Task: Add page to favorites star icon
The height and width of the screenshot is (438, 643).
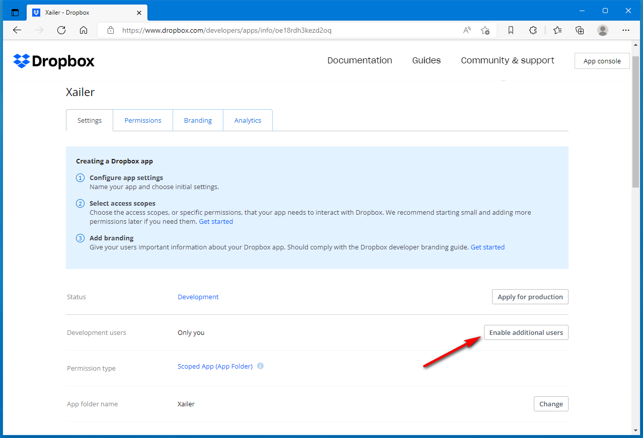Action: pyautogui.click(x=485, y=30)
